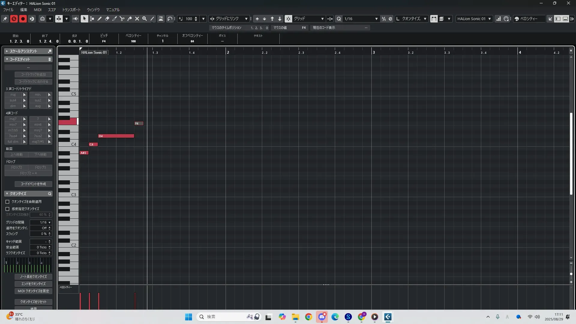The height and width of the screenshot is (324, 576).
Task: Click the コードイベントを作成 button
Action: (33, 184)
